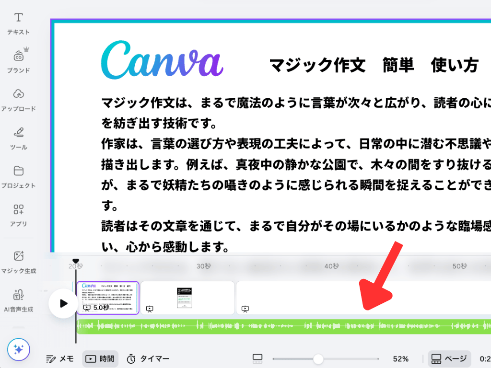Image resolution: width=491 pixels, height=368 pixels.
Task: Click the Canva logo on the slide
Action: point(162,60)
